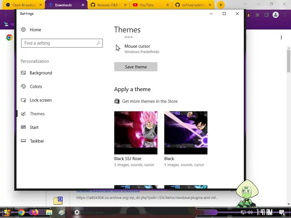Click the Colors palette icon in sidebar
Viewport: 291px width, 218px height.
coord(23,86)
